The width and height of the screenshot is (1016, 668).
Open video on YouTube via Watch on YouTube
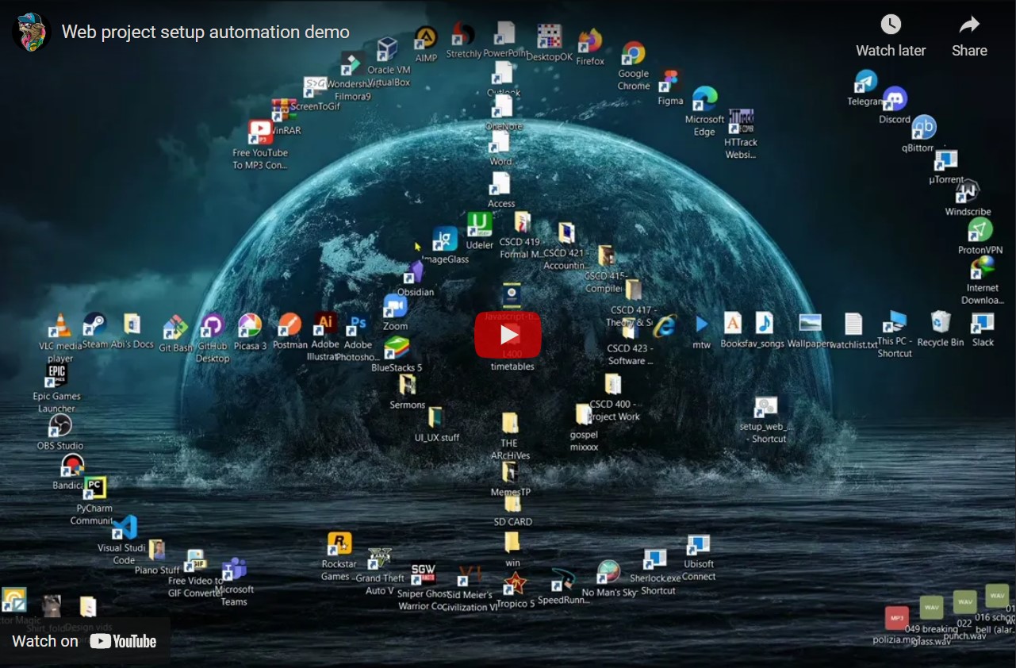(85, 641)
